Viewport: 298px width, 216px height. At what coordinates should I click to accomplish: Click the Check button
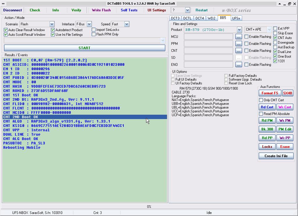click(x=35, y=10)
